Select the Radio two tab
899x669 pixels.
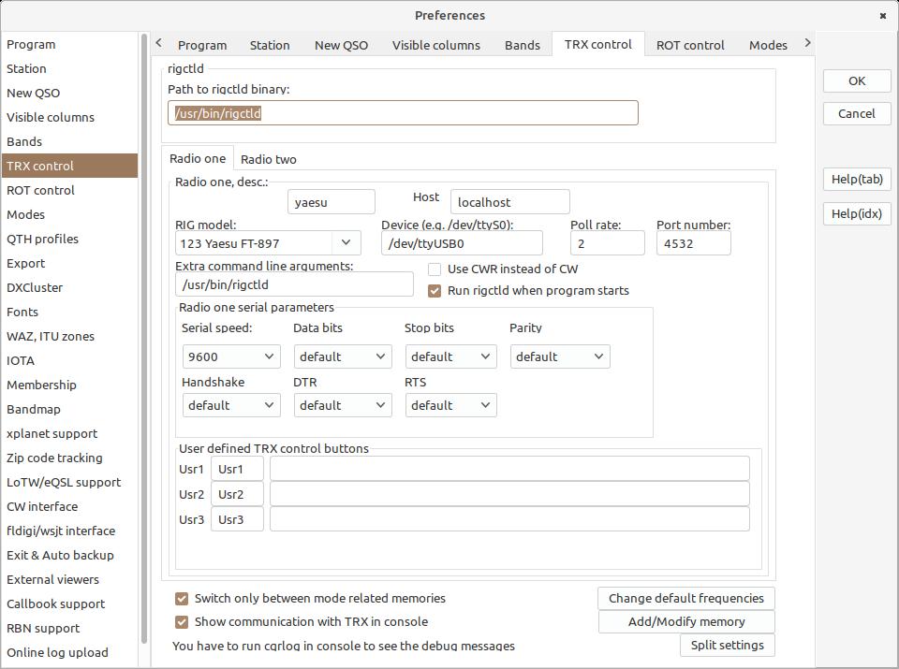point(269,159)
